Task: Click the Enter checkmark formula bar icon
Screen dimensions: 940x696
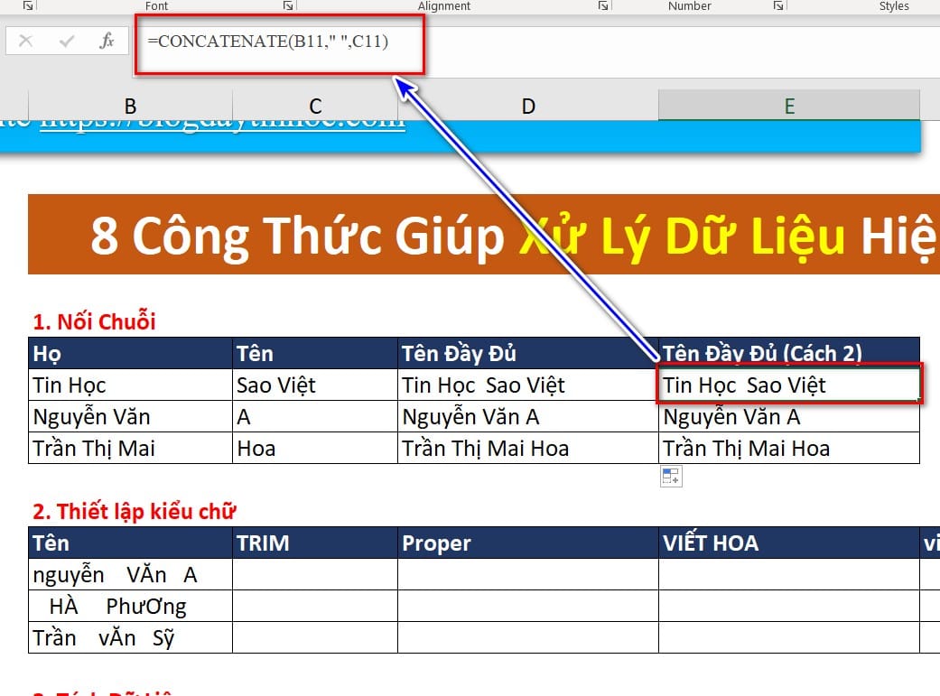Action: (x=67, y=41)
